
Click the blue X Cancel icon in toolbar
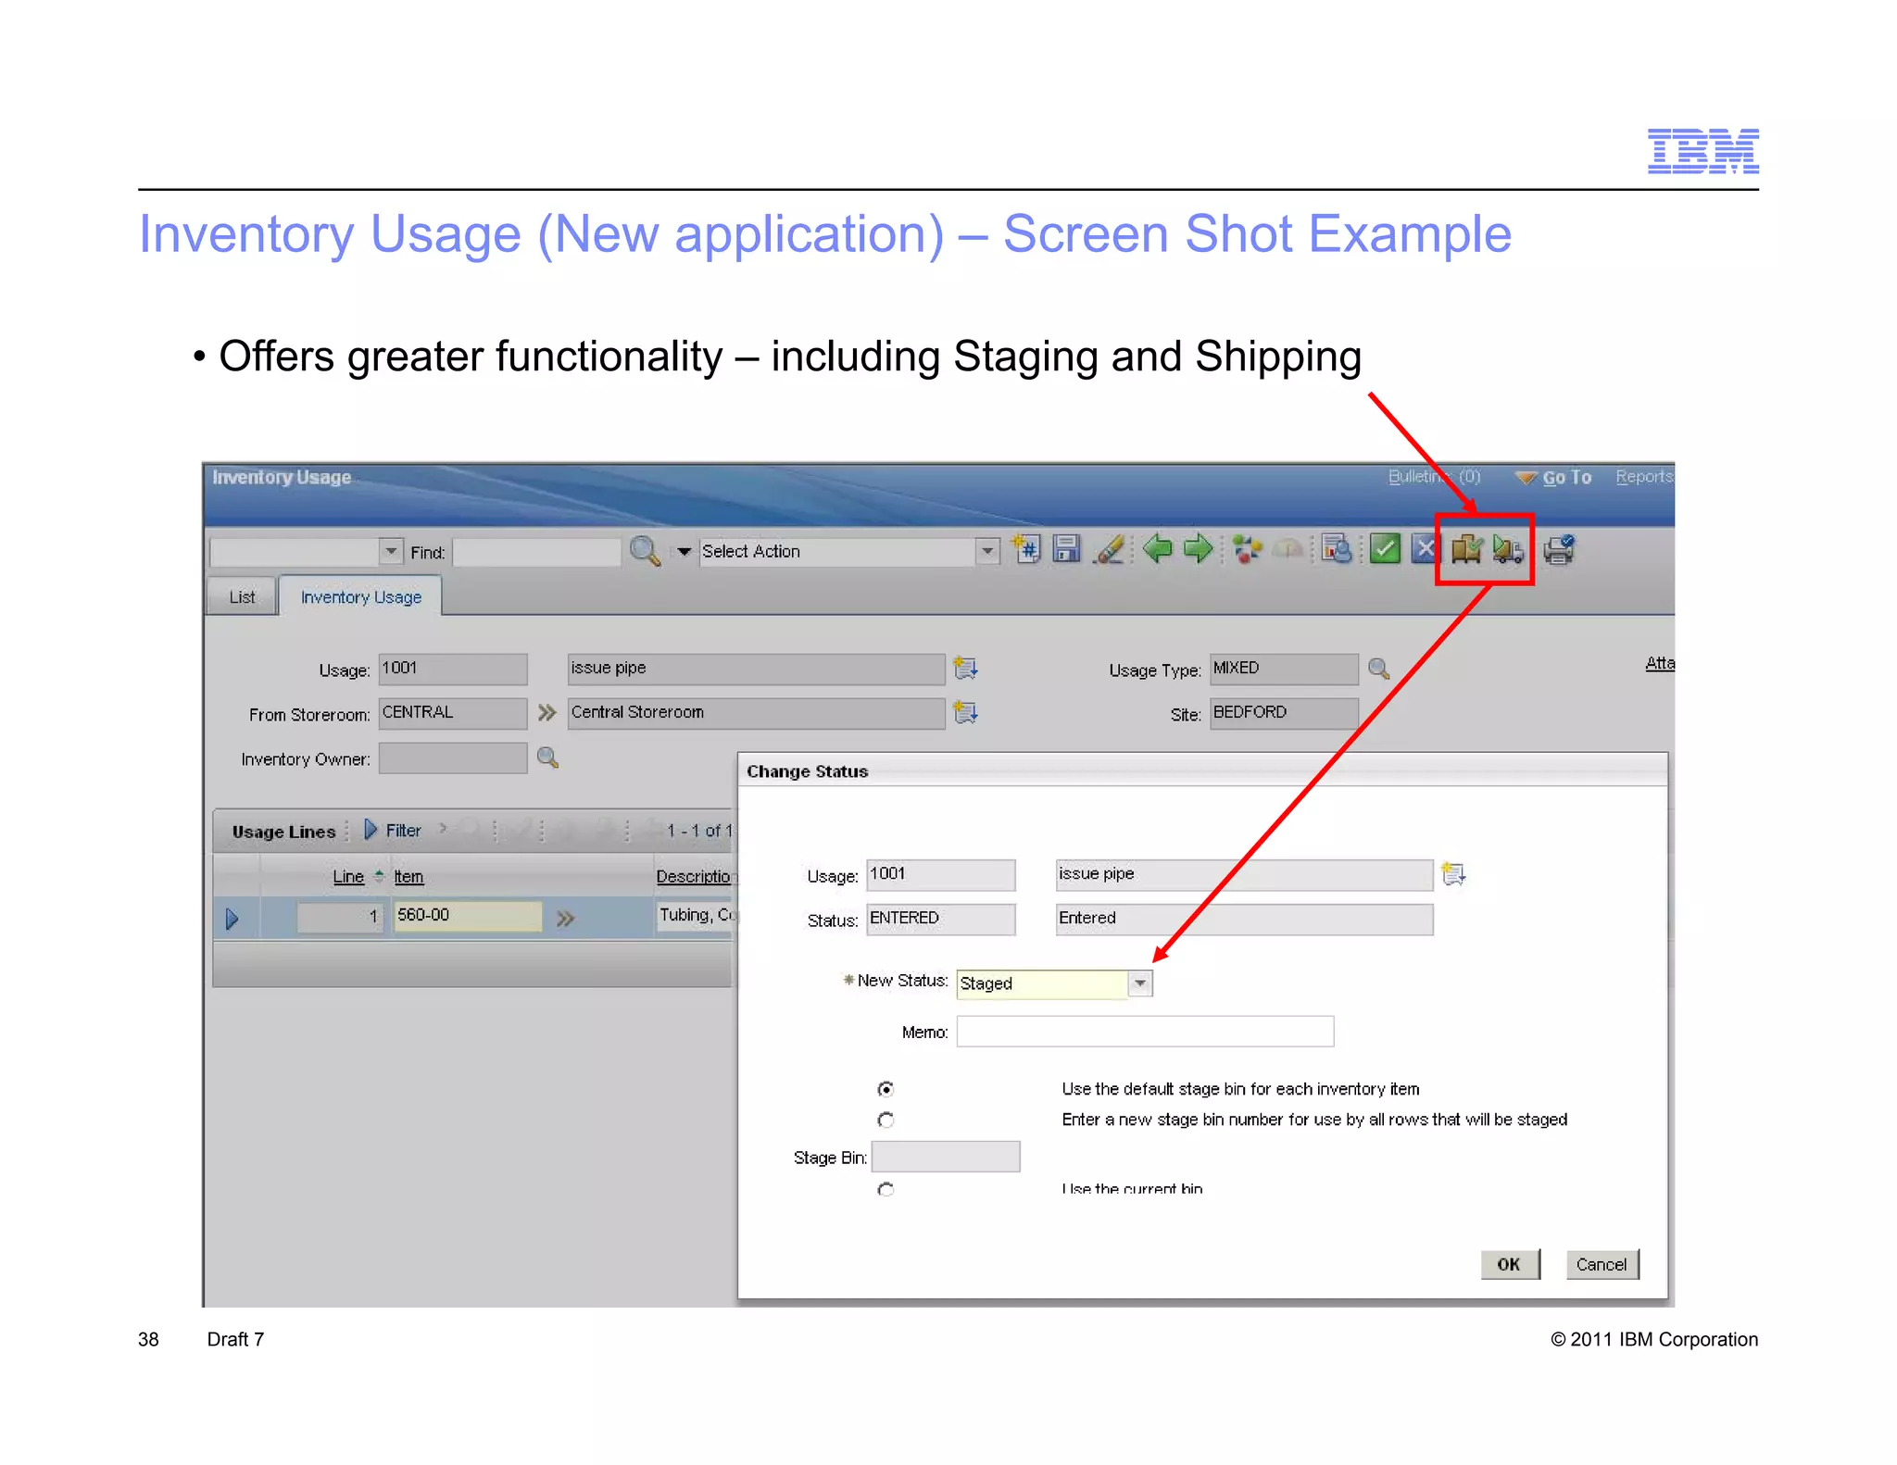click(x=1424, y=549)
